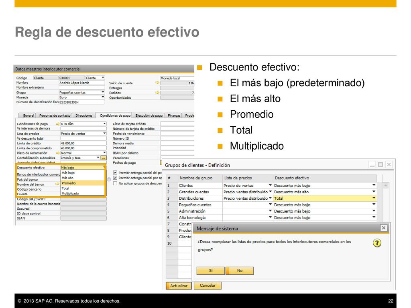411x308 pixels.
Task: Click Número de identificación fiscal field
Action: coord(82,102)
